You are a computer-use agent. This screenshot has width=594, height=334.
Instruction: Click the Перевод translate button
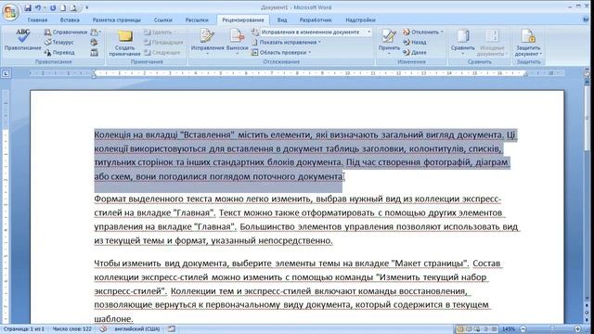[x=59, y=53]
